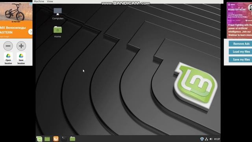Click the bicycle ad arrow button

(x=30, y=32)
